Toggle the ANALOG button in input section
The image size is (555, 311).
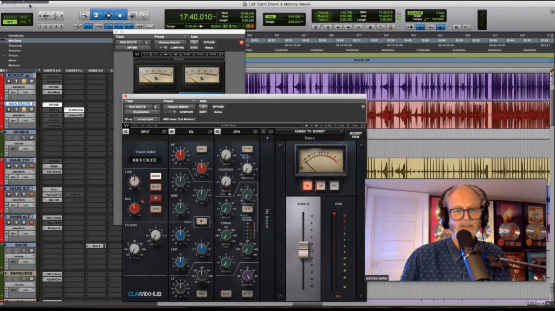pos(156,176)
